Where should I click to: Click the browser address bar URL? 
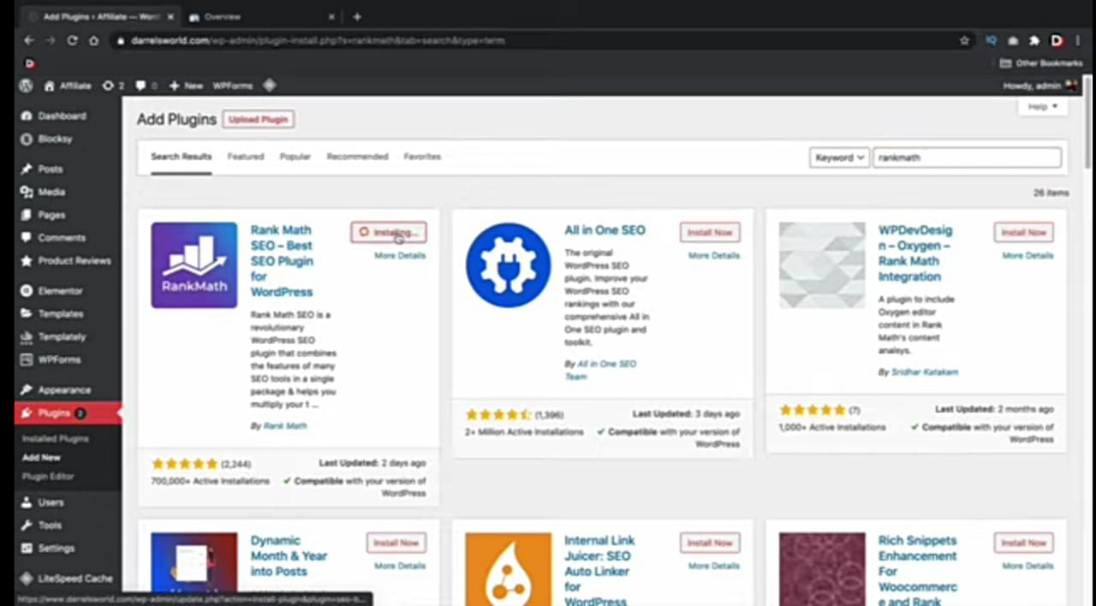point(318,40)
